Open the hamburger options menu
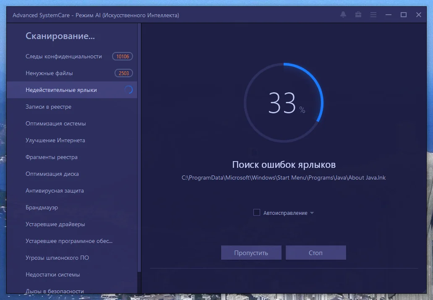 click(373, 15)
